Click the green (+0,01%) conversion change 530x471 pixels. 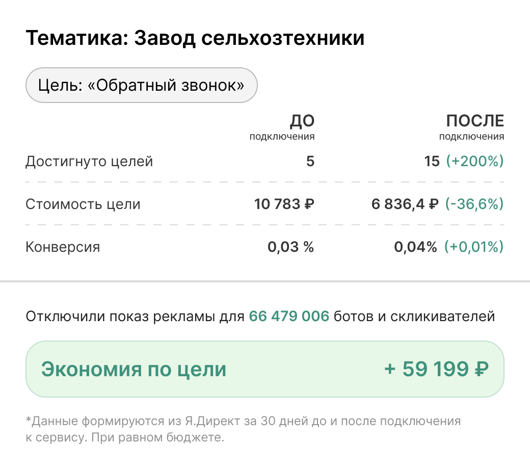coord(474,248)
